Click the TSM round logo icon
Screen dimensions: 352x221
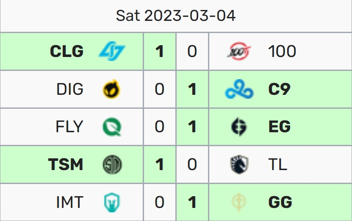pyautogui.click(x=112, y=164)
